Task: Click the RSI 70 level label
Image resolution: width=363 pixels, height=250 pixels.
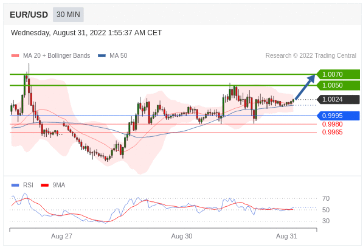Action: [326, 198]
